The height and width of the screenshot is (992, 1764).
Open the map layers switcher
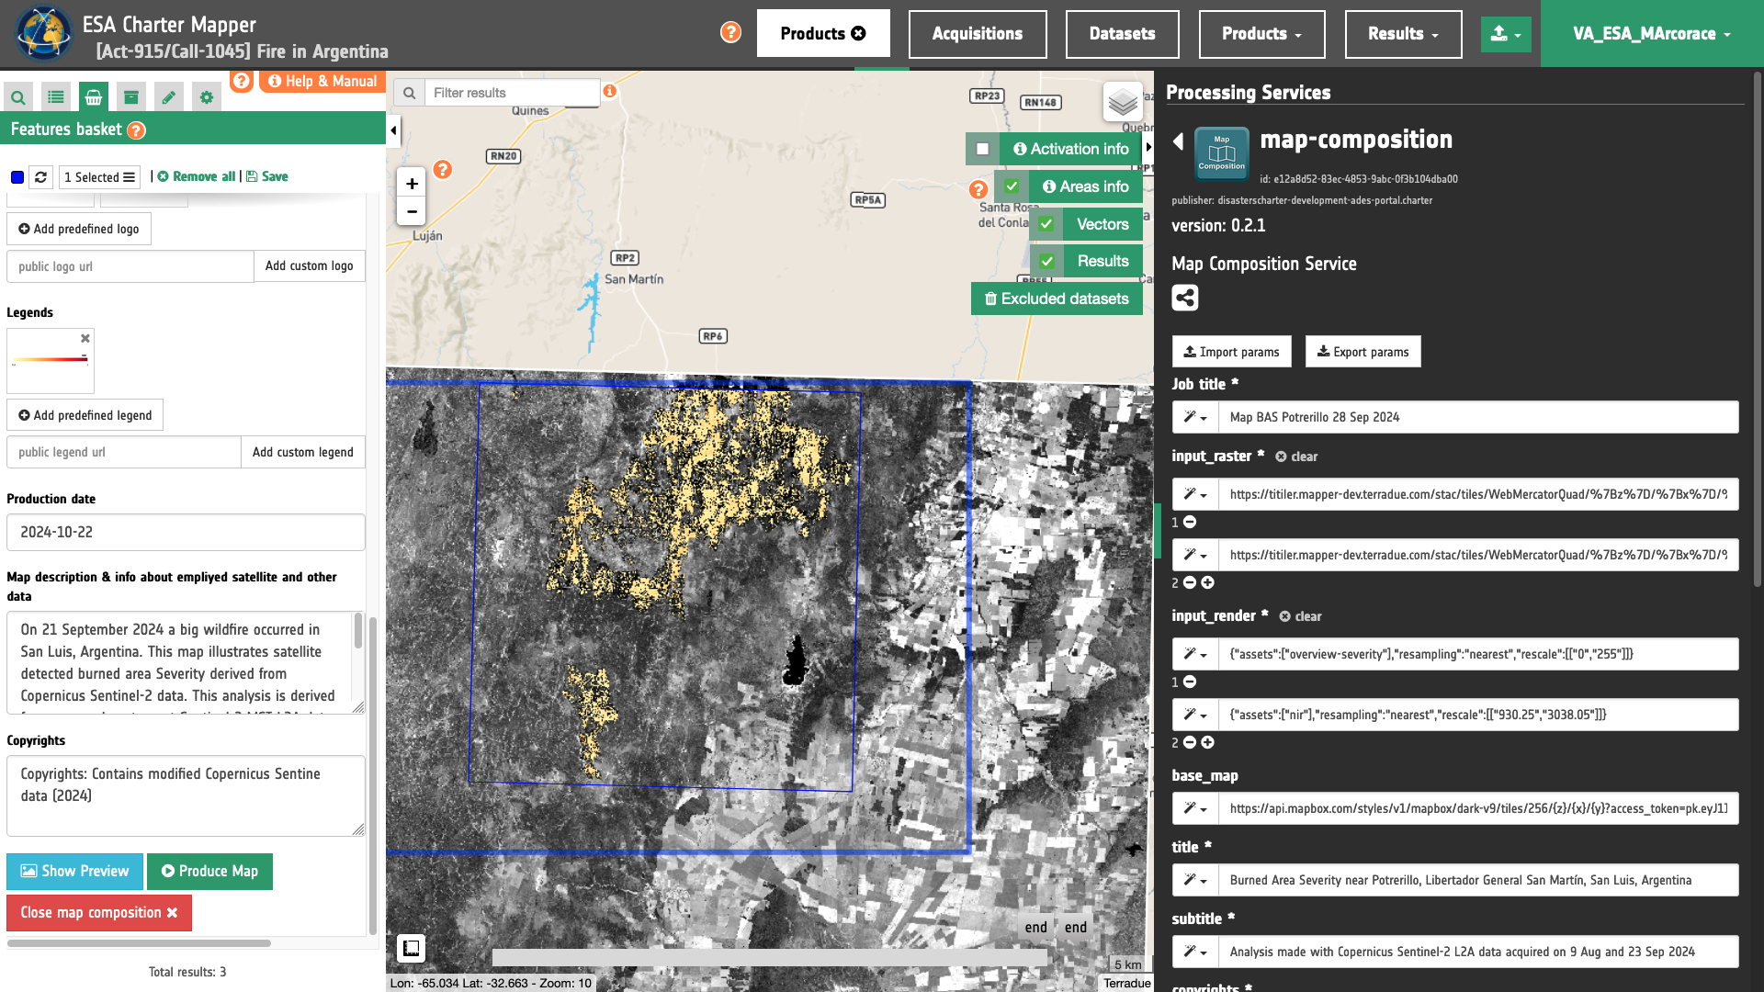click(x=1123, y=102)
